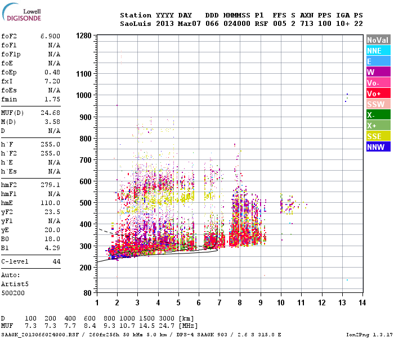
Task: Select the SSE yellow legend swatch
Action: pyautogui.click(x=378, y=136)
